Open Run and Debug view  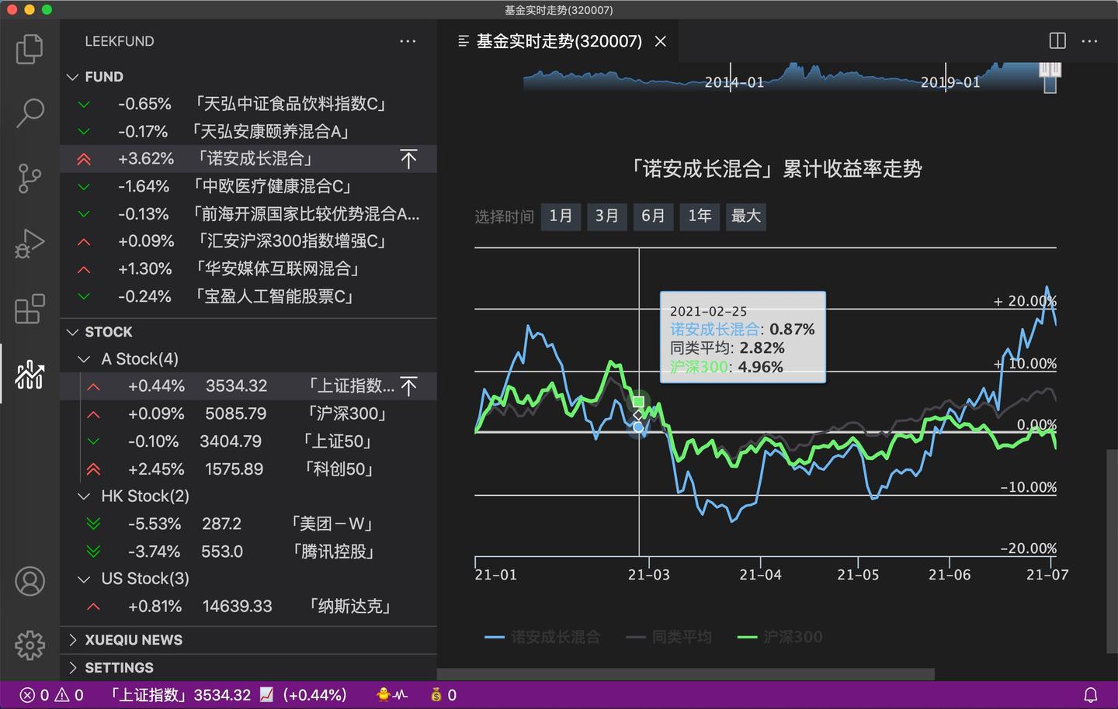click(x=30, y=244)
